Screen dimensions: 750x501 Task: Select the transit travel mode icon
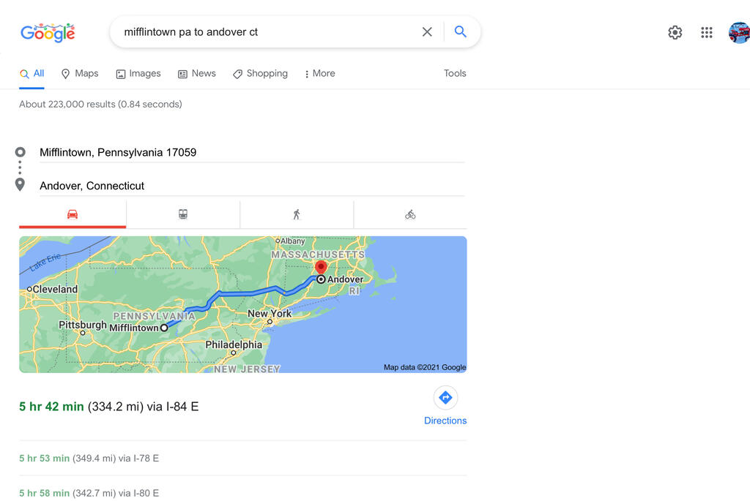183,214
